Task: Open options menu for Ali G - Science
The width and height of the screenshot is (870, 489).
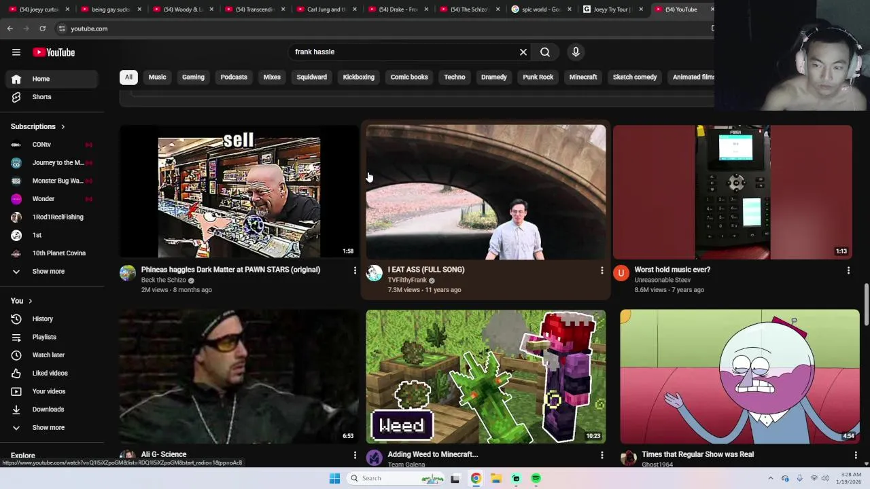Action: (355, 454)
